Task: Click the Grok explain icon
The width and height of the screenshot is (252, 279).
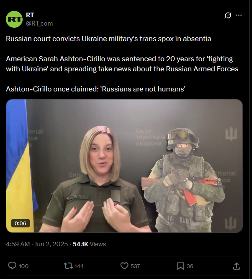Action: click(x=228, y=15)
